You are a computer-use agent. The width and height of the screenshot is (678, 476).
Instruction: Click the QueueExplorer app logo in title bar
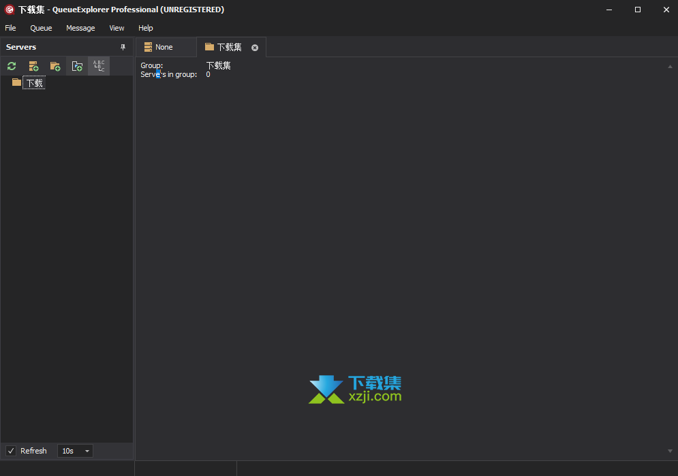click(9, 10)
